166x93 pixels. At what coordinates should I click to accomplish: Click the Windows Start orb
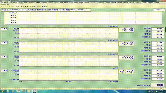point(2,91)
